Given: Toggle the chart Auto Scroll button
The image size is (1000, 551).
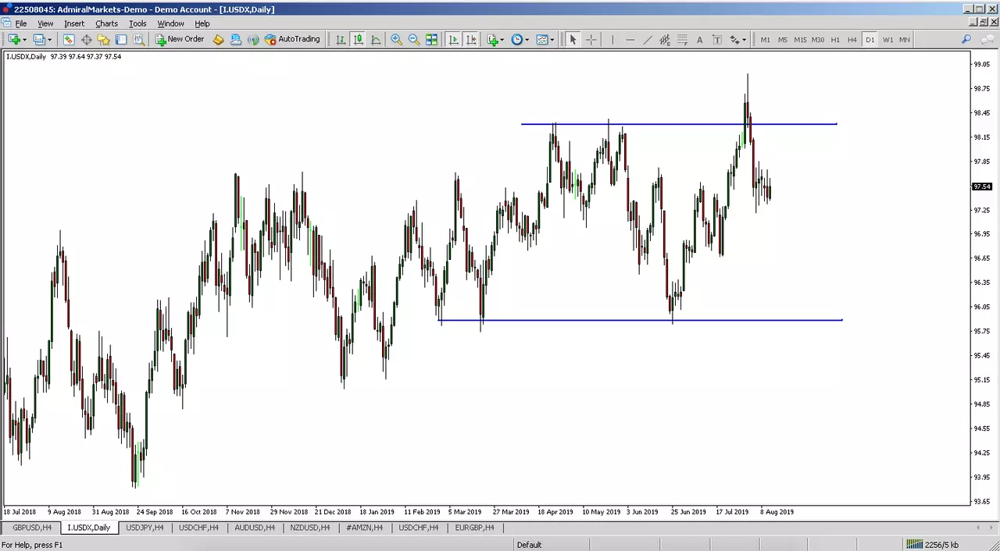Looking at the screenshot, I should coord(453,40).
